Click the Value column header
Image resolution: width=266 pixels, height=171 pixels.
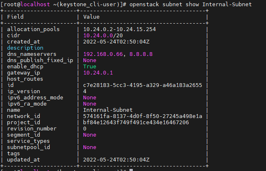pos(91,17)
